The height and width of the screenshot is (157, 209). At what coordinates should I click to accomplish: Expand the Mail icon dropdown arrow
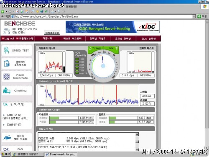[55, 12]
